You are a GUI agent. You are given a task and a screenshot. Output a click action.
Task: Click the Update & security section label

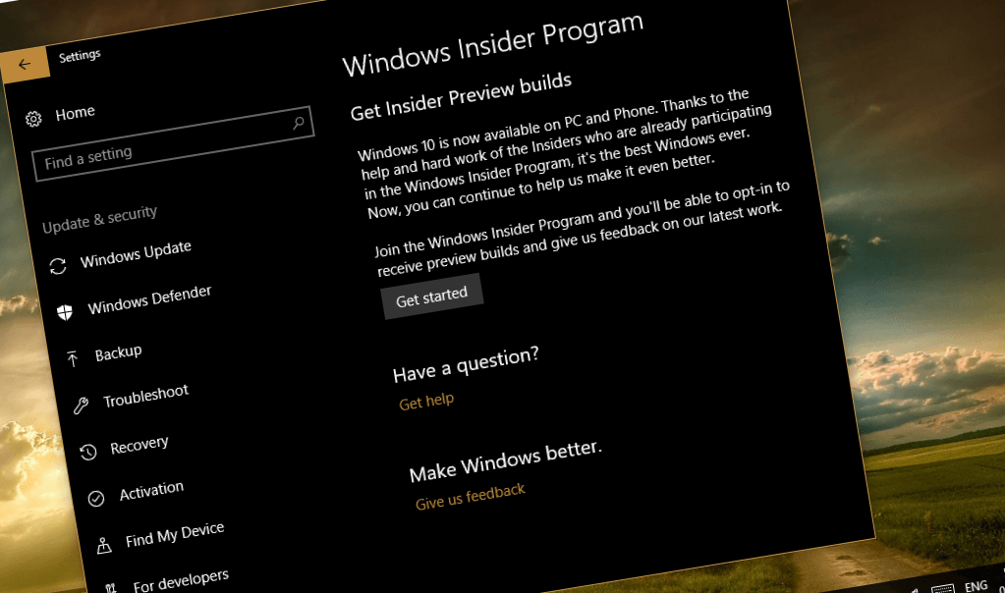click(99, 218)
